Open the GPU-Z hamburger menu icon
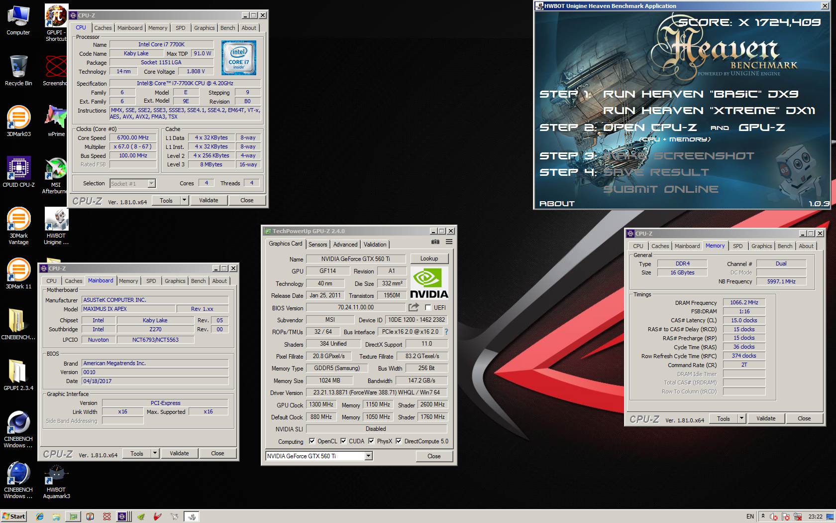This screenshot has width=836, height=523. pyautogui.click(x=449, y=242)
